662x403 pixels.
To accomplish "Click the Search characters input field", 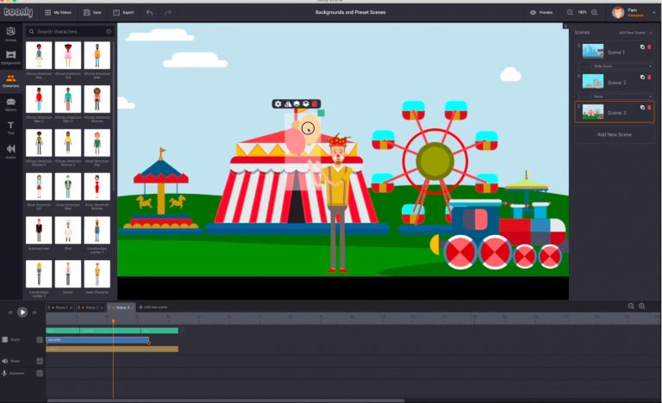I will [x=69, y=31].
